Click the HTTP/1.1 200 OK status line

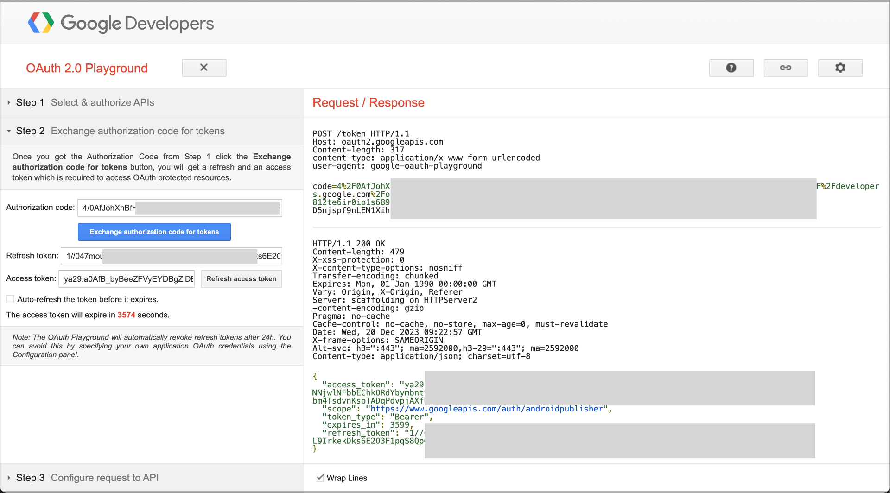(x=349, y=244)
